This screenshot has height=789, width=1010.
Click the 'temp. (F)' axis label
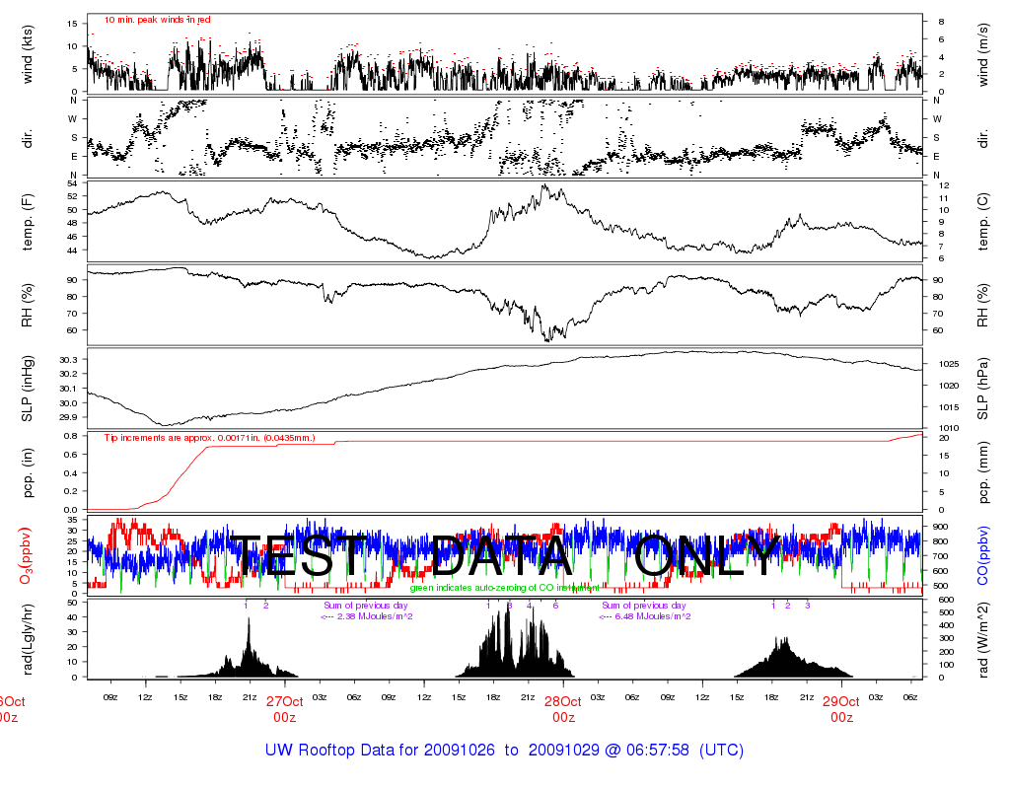tap(27, 222)
